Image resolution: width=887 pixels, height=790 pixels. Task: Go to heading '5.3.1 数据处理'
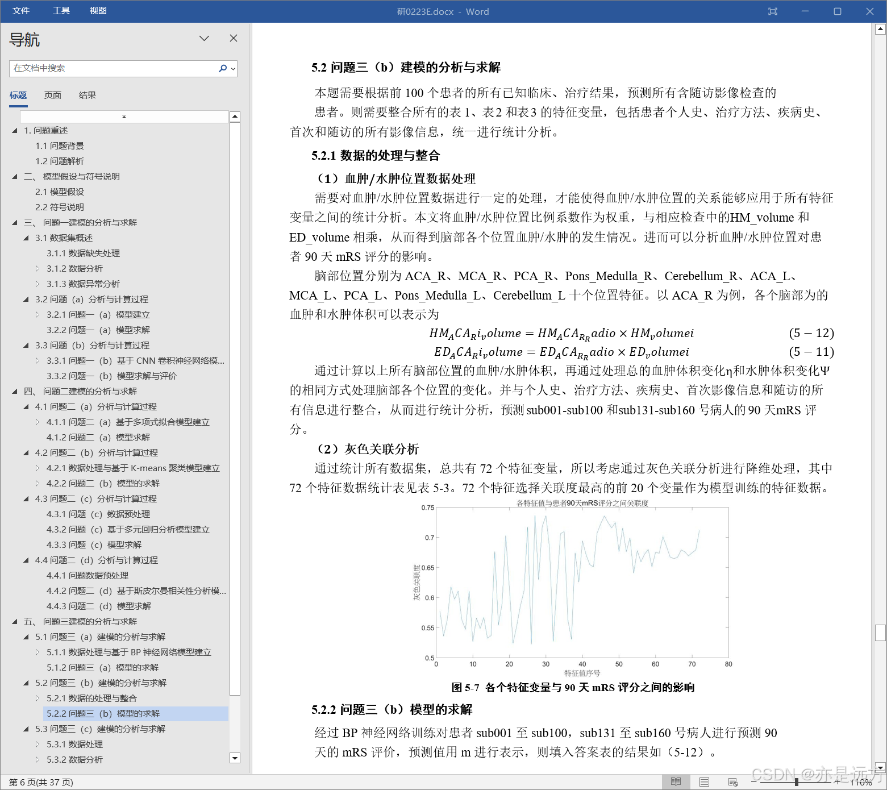click(x=74, y=745)
